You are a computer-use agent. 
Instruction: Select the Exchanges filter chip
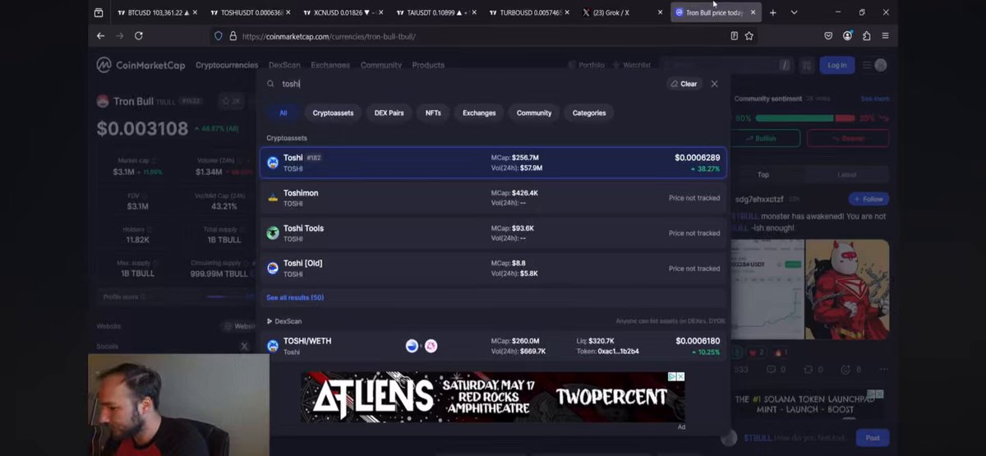(479, 113)
